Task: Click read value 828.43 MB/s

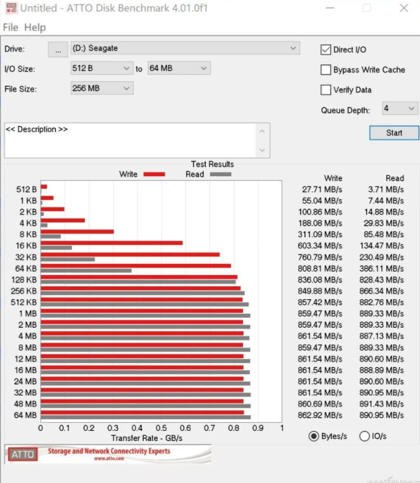Action: coord(381,280)
